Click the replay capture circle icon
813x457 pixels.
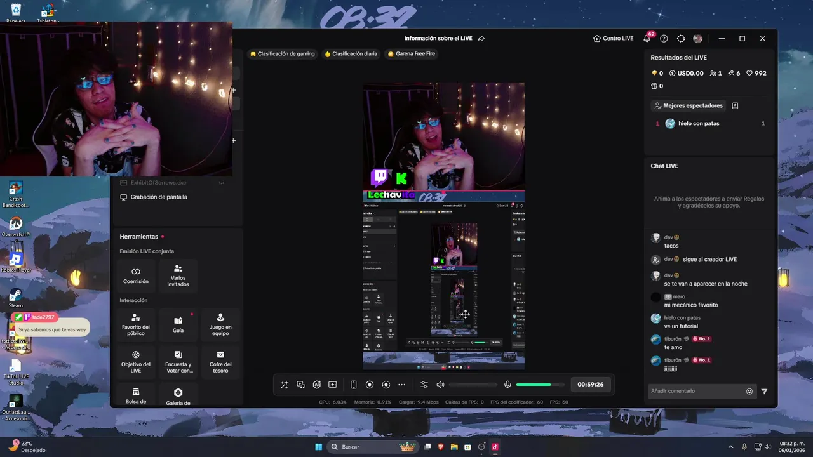(386, 385)
